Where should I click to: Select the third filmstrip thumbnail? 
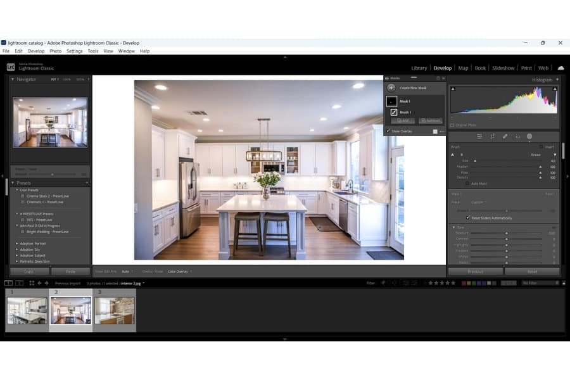[114, 310]
